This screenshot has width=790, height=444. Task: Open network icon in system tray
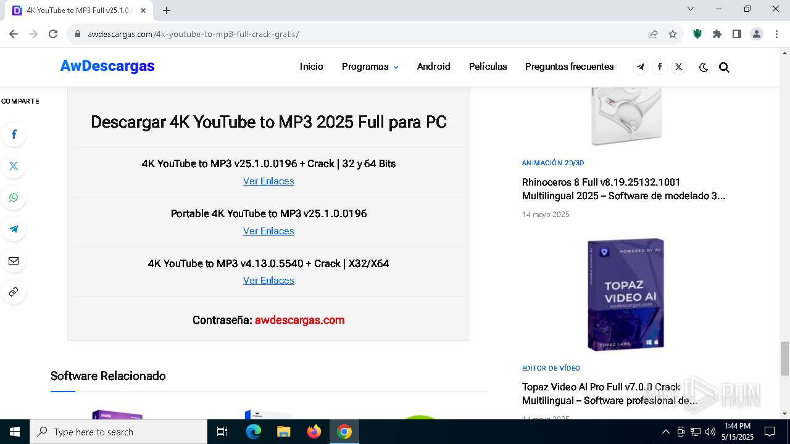(x=696, y=432)
